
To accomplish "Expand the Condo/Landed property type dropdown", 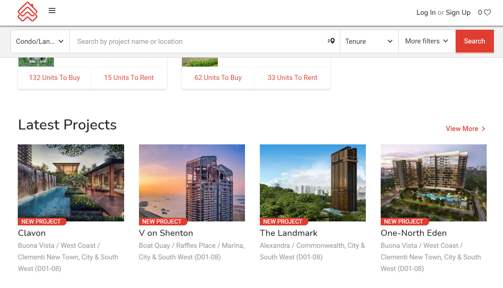I will tap(40, 41).
